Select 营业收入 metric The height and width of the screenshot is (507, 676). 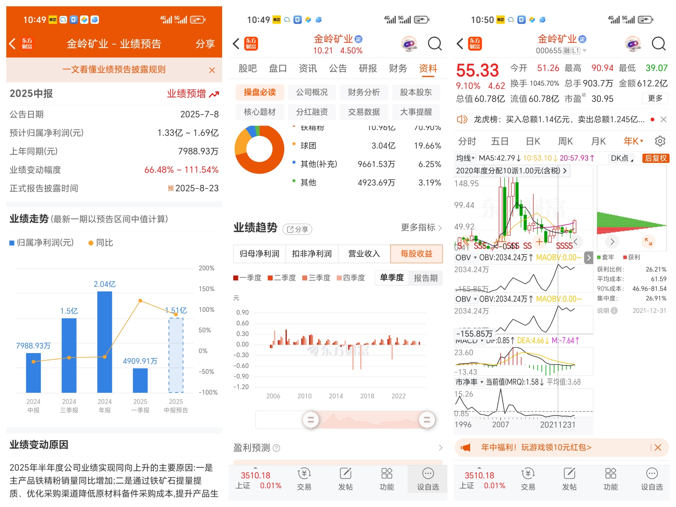tap(364, 253)
